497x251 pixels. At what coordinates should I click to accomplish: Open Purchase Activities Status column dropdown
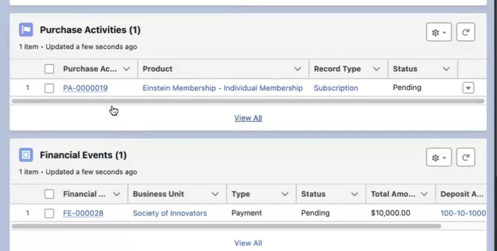point(446,69)
